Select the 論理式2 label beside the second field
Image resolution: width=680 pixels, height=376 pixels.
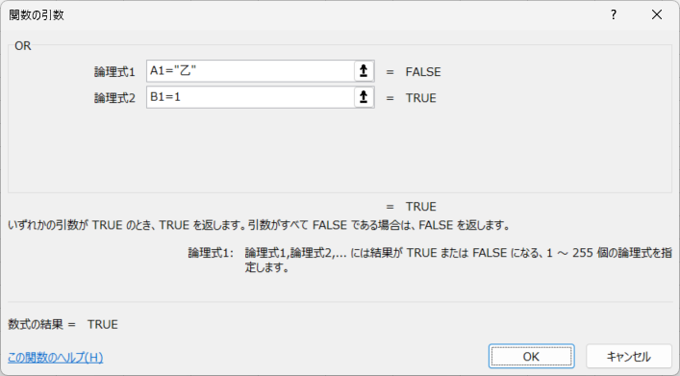tap(114, 98)
